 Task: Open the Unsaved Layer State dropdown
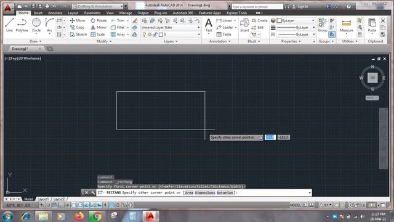pyautogui.click(x=171, y=27)
